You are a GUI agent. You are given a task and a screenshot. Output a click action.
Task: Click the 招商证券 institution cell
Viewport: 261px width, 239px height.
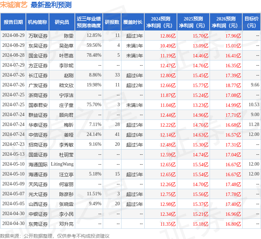click(x=38, y=145)
